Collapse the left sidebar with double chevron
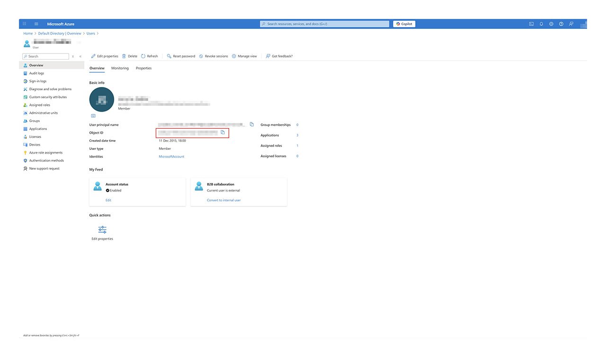 point(80,56)
